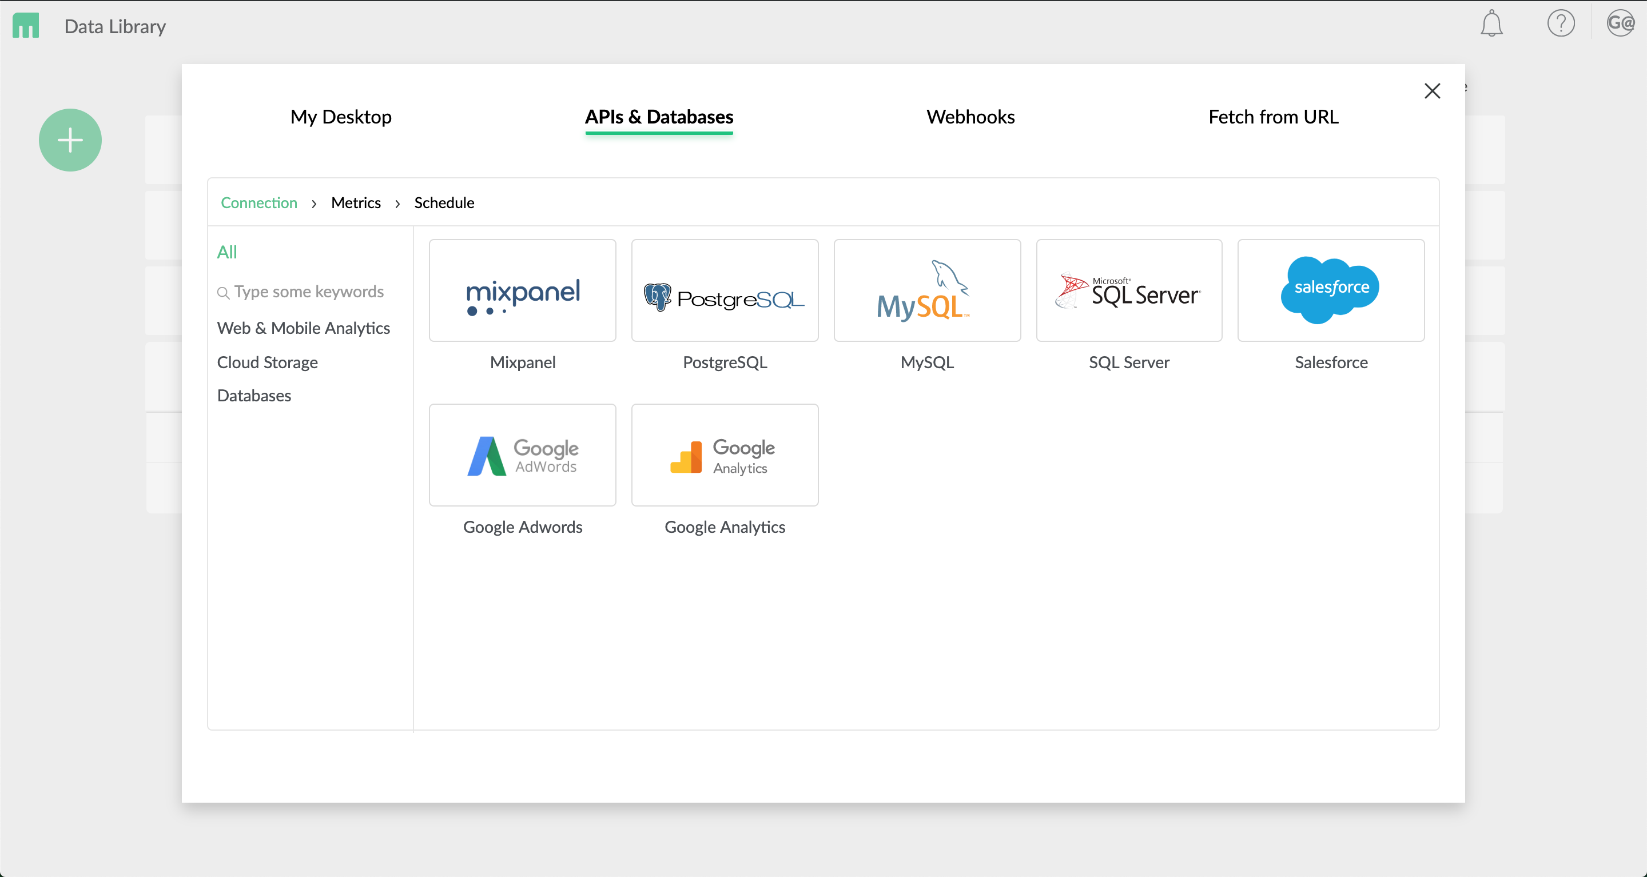Close the data source dialog

(x=1432, y=91)
